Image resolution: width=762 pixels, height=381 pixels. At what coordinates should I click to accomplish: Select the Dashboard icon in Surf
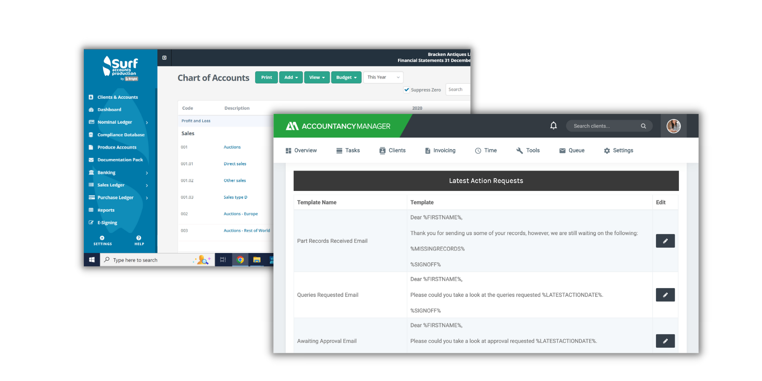[x=91, y=109]
